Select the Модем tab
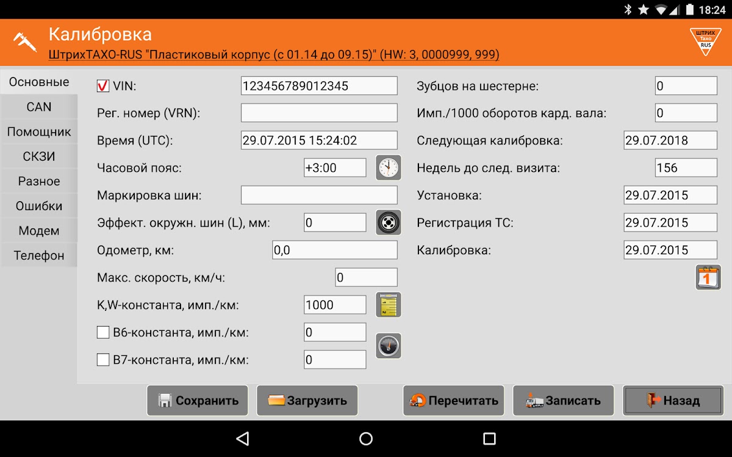Image resolution: width=732 pixels, height=457 pixels. pos(39,231)
